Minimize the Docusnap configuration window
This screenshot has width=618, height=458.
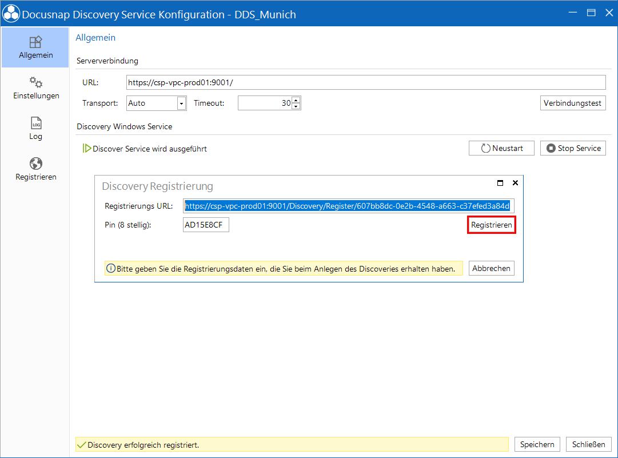click(x=573, y=13)
